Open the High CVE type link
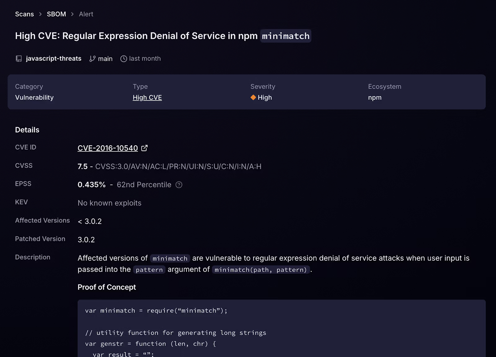Image resolution: width=496 pixels, height=357 pixels. (147, 98)
